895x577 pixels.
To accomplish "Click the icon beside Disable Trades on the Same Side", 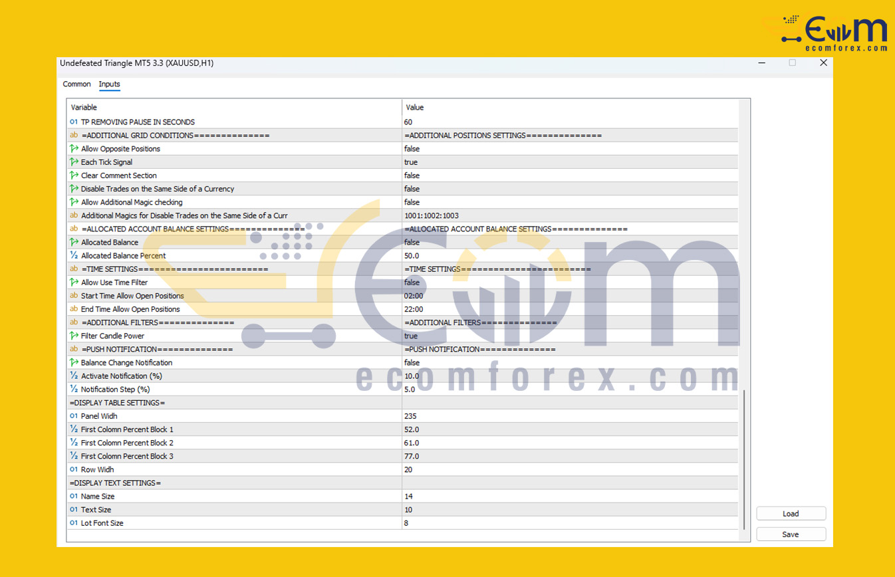I will (74, 189).
